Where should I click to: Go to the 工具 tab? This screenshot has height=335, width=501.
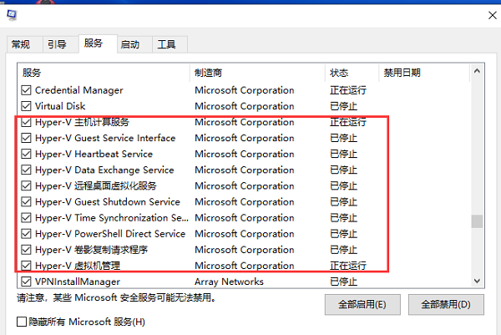(167, 44)
